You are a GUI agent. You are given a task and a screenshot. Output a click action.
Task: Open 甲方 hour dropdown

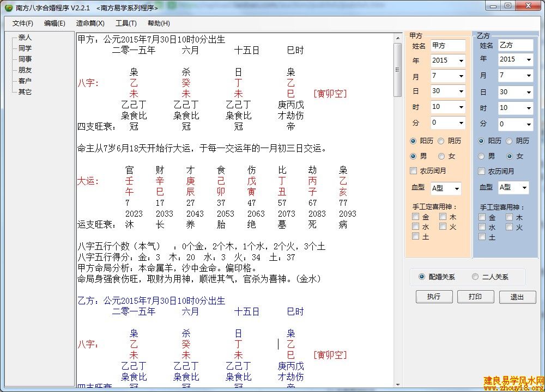tap(461, 107)
